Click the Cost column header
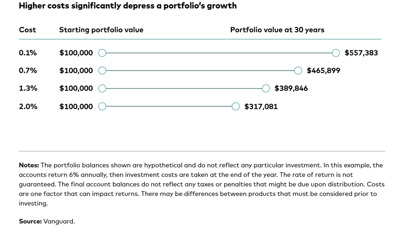This screenshot has width=397, height=233. [28, 30]
